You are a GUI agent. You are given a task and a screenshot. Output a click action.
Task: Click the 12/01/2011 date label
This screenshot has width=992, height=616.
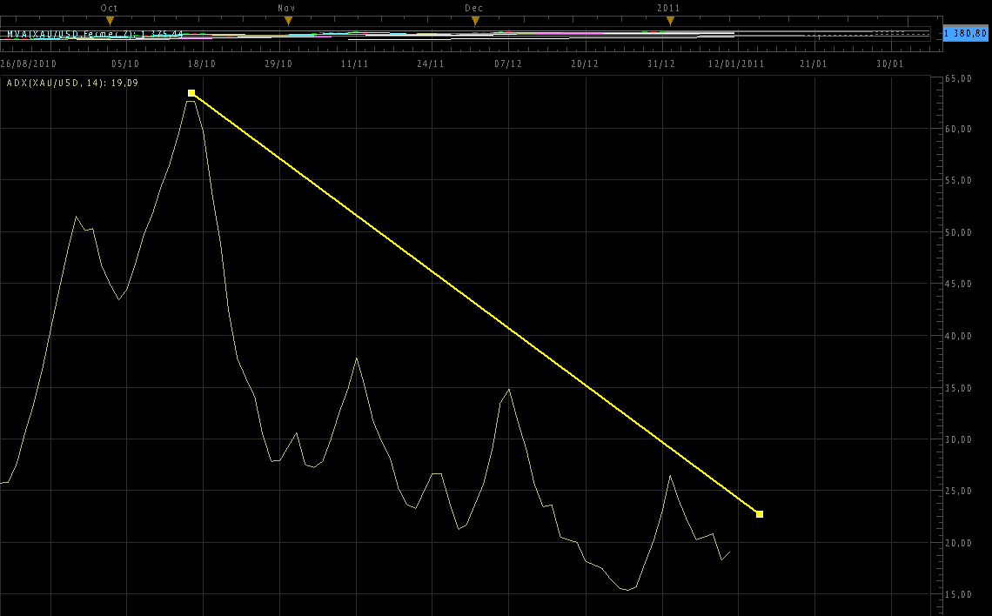736,64
